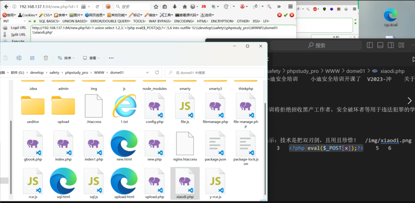Click the VS Code 搜索 command center
The width and height of the screenshot is (415, 203).
[316, 45]
